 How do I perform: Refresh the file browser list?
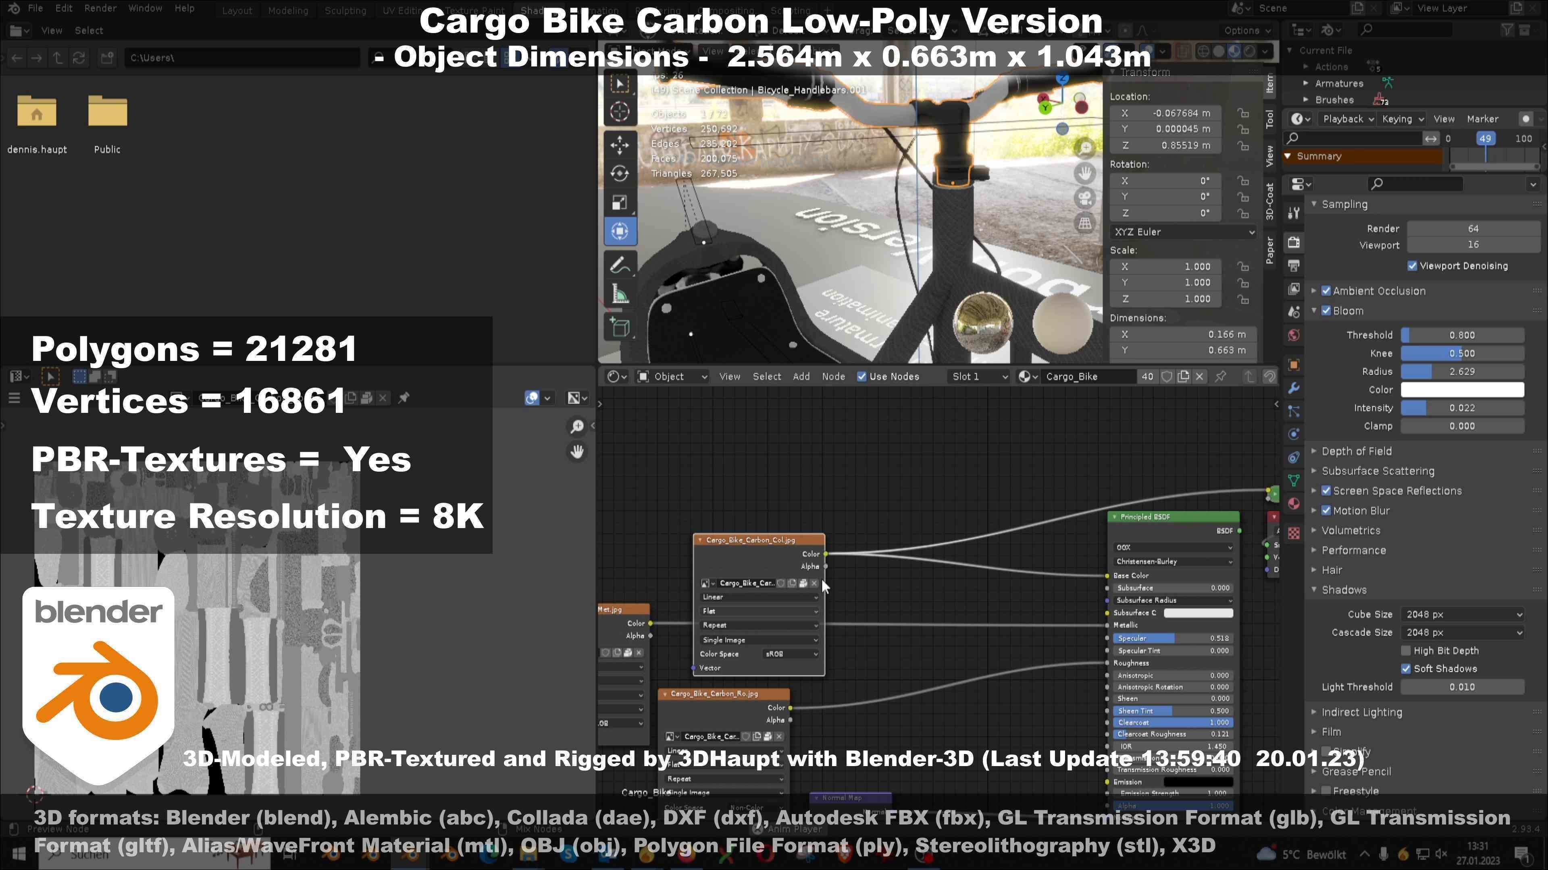tap(79, 58)
